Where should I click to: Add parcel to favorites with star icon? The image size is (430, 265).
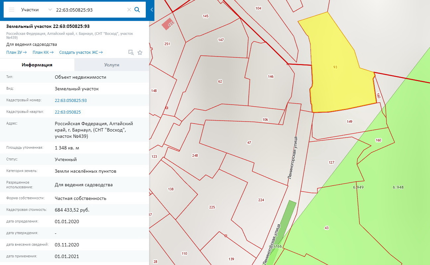[x=140, y=52]
